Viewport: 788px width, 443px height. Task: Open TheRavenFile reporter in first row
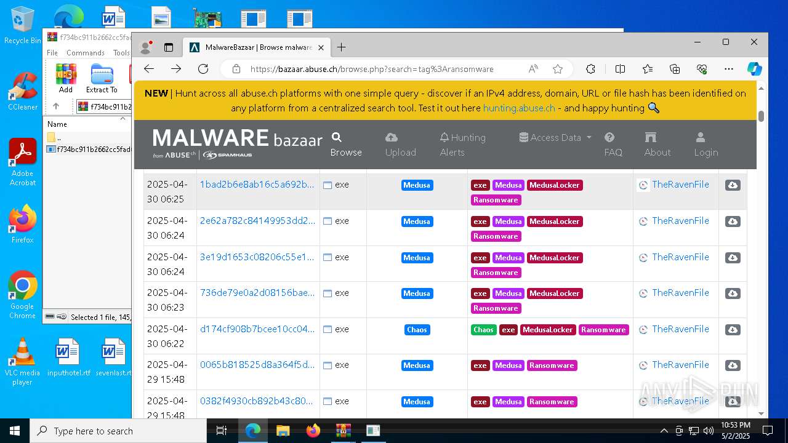[680, 185]
